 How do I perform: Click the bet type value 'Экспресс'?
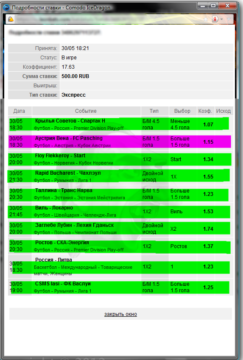pos(73,95)
